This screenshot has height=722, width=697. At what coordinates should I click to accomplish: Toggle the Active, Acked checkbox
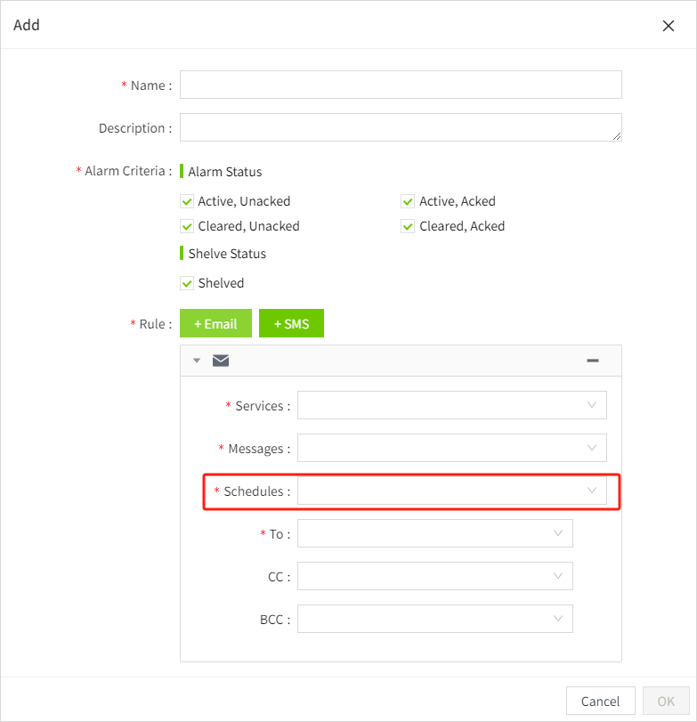click(x=408, y=201)
